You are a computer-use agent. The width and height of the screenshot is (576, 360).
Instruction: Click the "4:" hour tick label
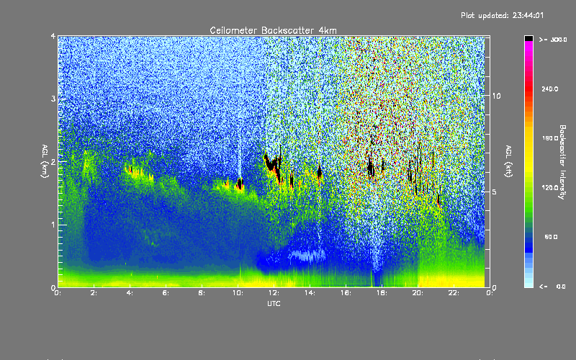(130, 293)
